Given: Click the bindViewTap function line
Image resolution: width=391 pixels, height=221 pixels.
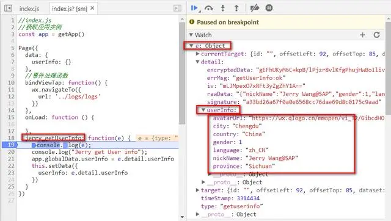Looking at the screenshot, I should [67, 82].
